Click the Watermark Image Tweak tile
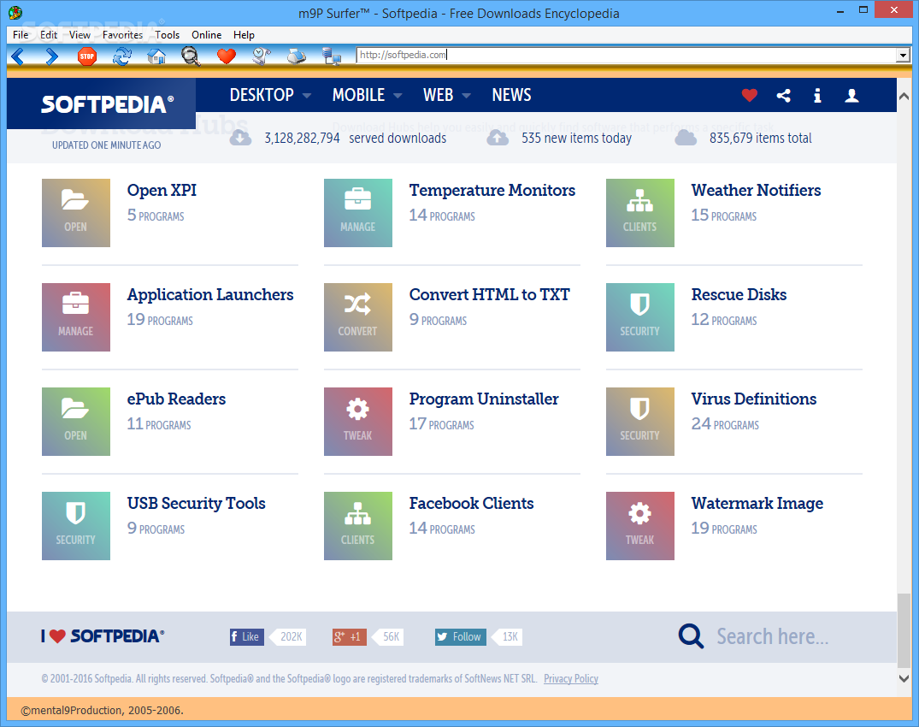Image resolution: width=919 pixels, height=727 pixels. pos(640,526)
